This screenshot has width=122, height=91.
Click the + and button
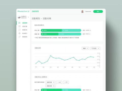tap(59, 82)
